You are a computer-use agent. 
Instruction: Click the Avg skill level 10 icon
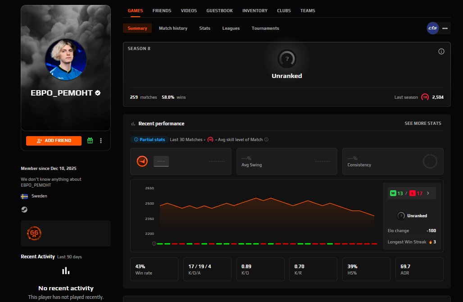tap(210, 139)
